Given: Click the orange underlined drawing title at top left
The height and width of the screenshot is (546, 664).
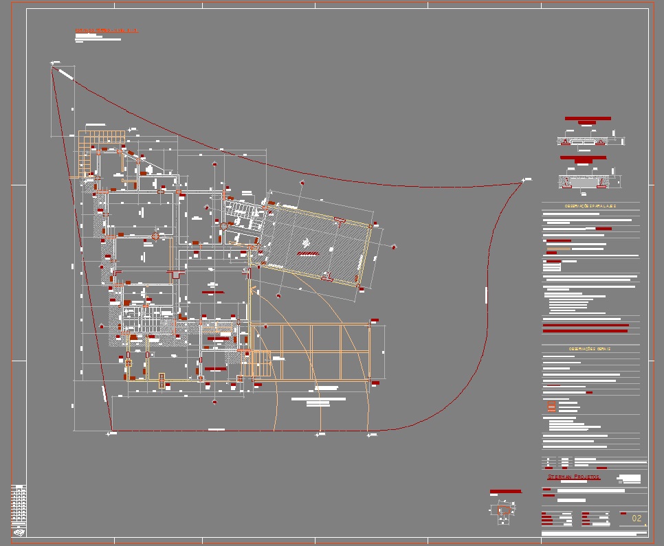Looking at the screenshot, I should click(x=107, y=30).
